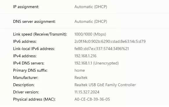169x107 pixels.
Task: Click the DNS server assignment label
Action: (34, 21)
